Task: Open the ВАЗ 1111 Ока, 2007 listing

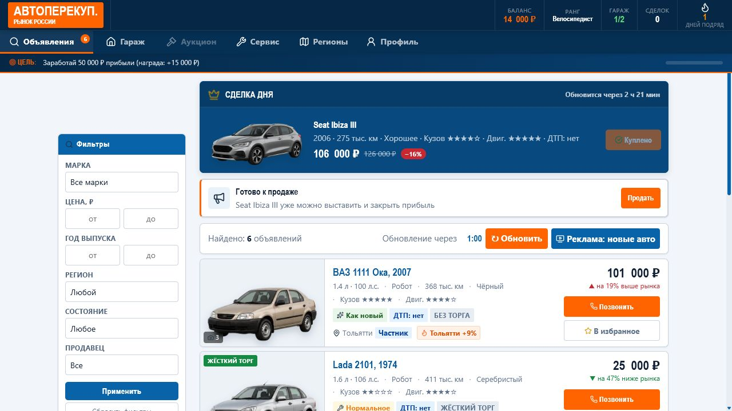Action: click(x=372, y=272)
